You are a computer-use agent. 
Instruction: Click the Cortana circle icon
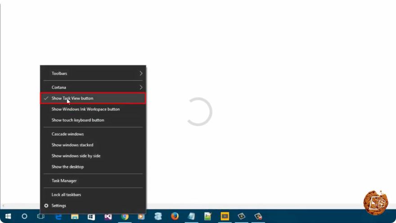pos(24,216)
